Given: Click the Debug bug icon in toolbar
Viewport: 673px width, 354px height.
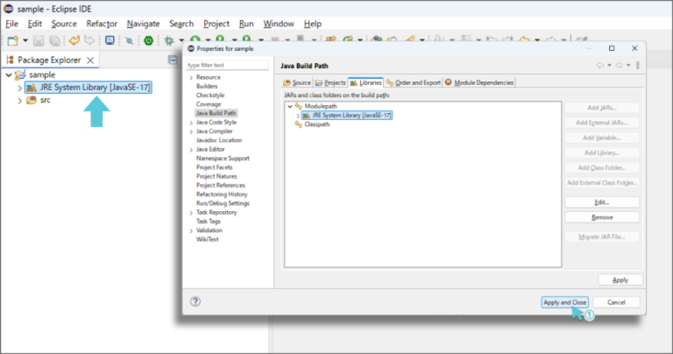Looking at the screenshot, I should pyautogui.click(x=169, y=40).
